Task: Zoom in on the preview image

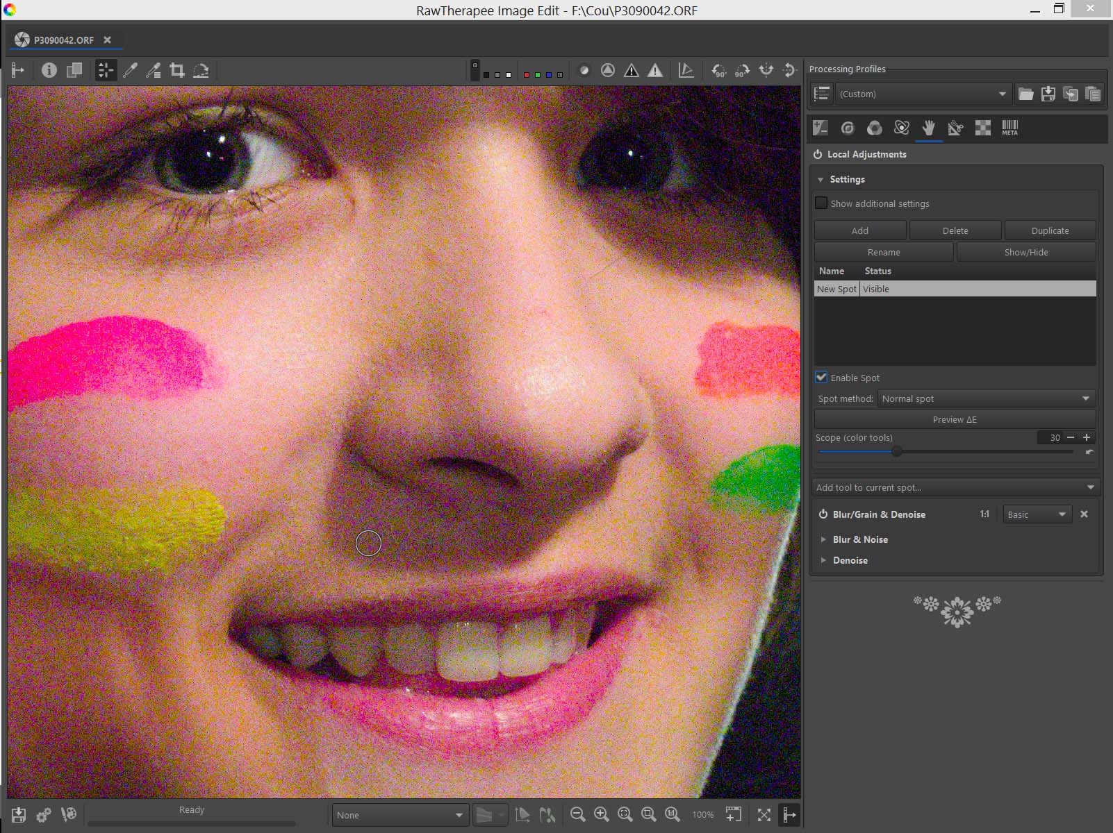Action: pos(602,814)
